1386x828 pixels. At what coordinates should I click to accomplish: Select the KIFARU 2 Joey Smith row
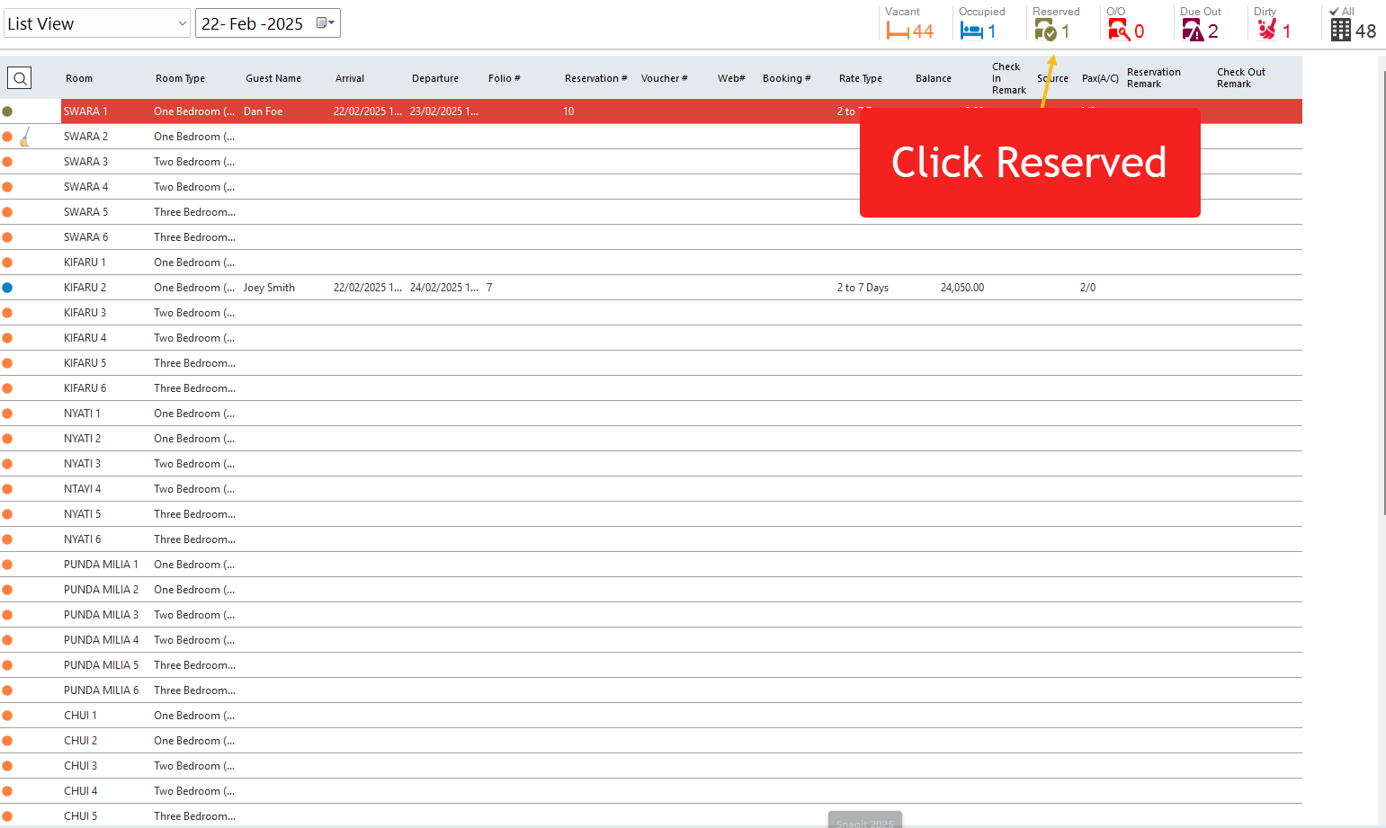[x=450, y=288]
